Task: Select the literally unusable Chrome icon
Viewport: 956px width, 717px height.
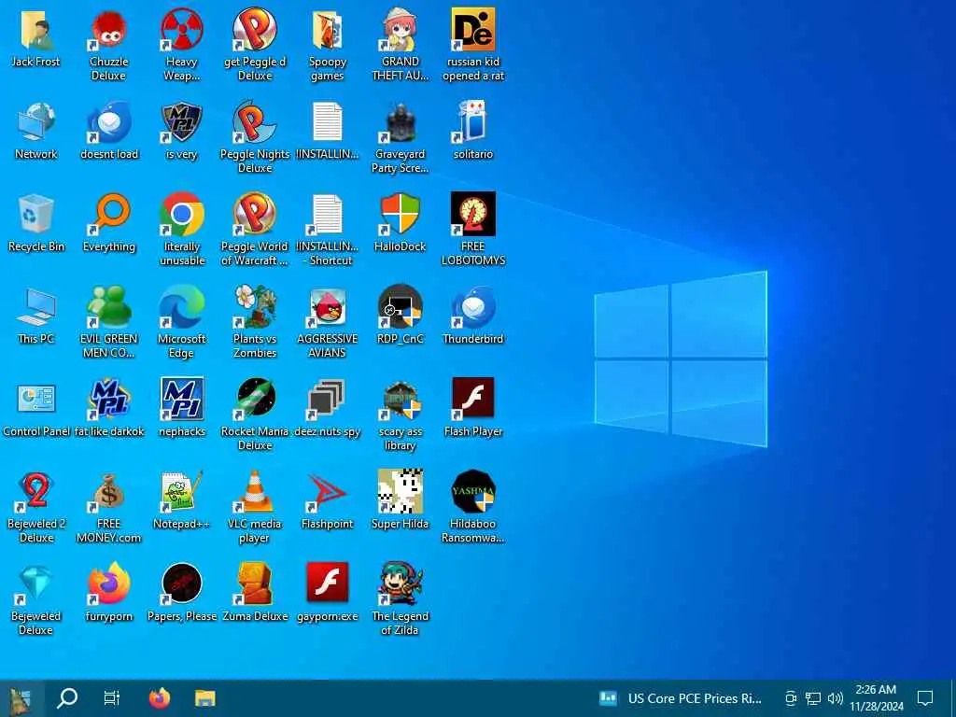Action: pos(182,214)
